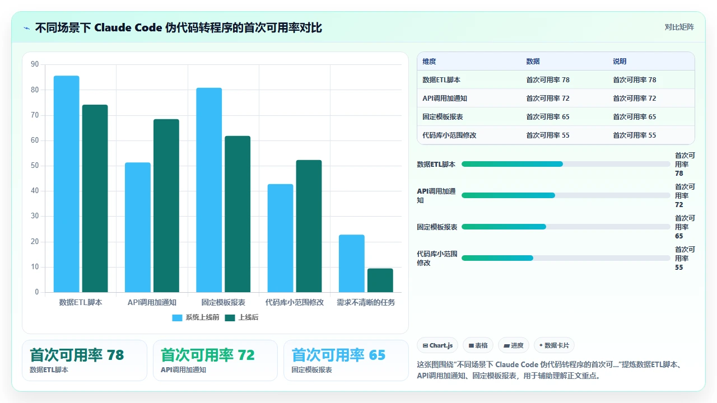717x403 pixels.
Task: Select the 进度 tag
Action: tap(514, 346)
